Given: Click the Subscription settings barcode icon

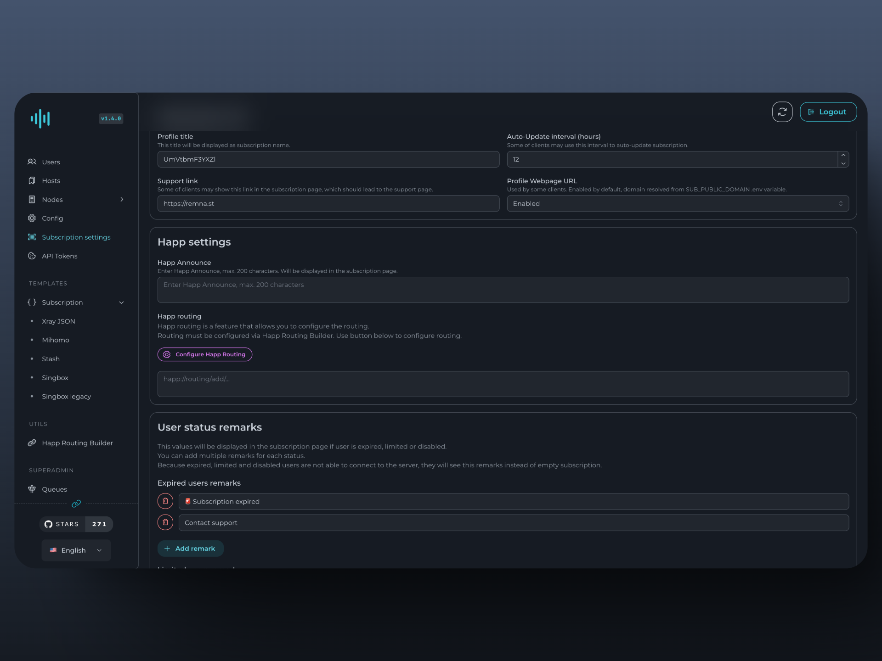Looking at the screenshot, I should click(x=32, y=237).
